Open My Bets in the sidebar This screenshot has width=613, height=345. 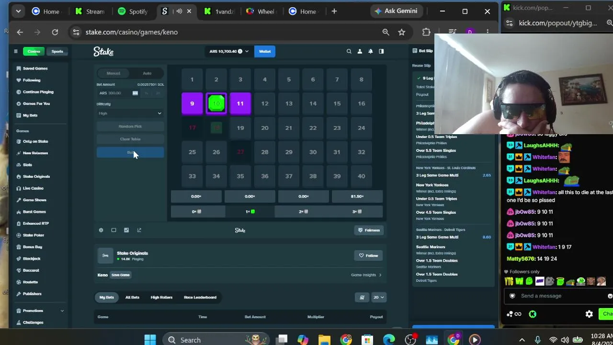[x=30, y=115]
